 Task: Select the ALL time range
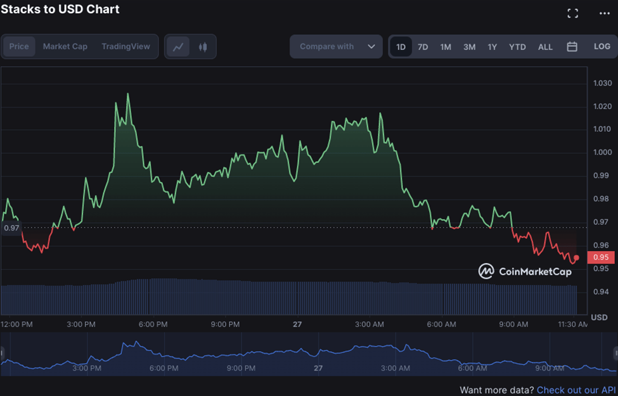point(546,47)
